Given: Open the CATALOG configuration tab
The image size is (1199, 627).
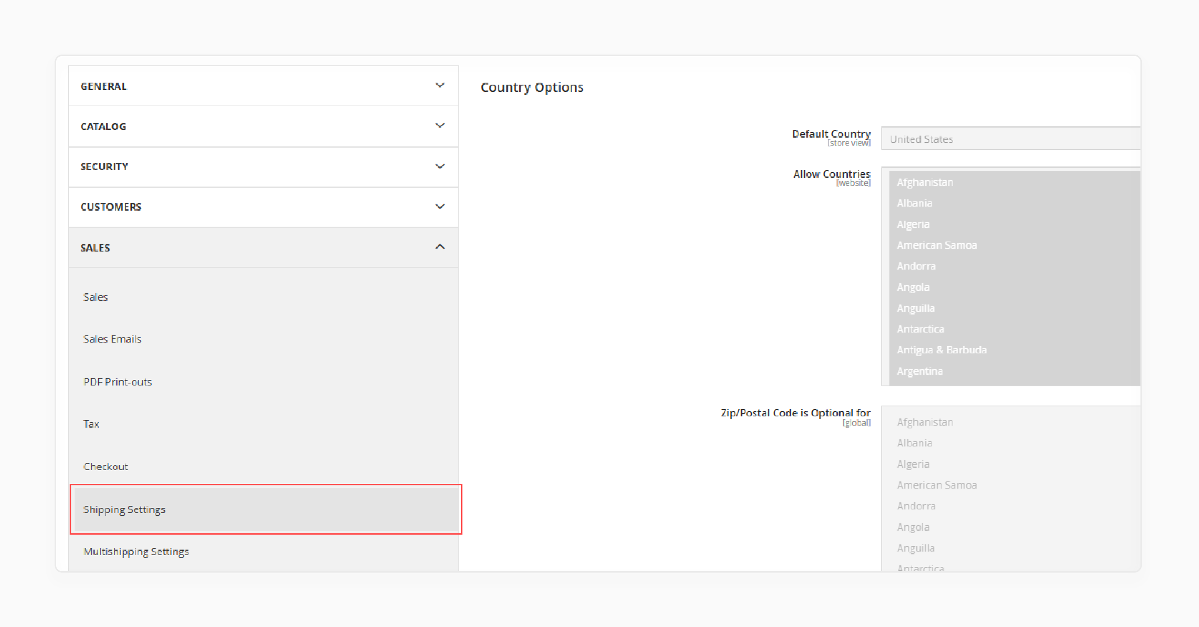Looking at the screenshot, I should click(x=263, y=127).
